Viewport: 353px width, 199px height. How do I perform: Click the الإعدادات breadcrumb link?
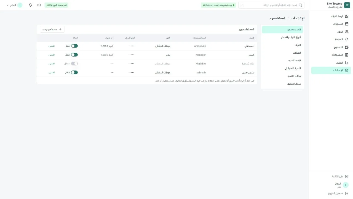pos(298,18)
